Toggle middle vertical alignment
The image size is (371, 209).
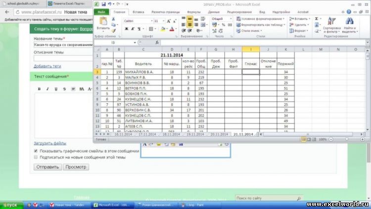tap(190, 18)
